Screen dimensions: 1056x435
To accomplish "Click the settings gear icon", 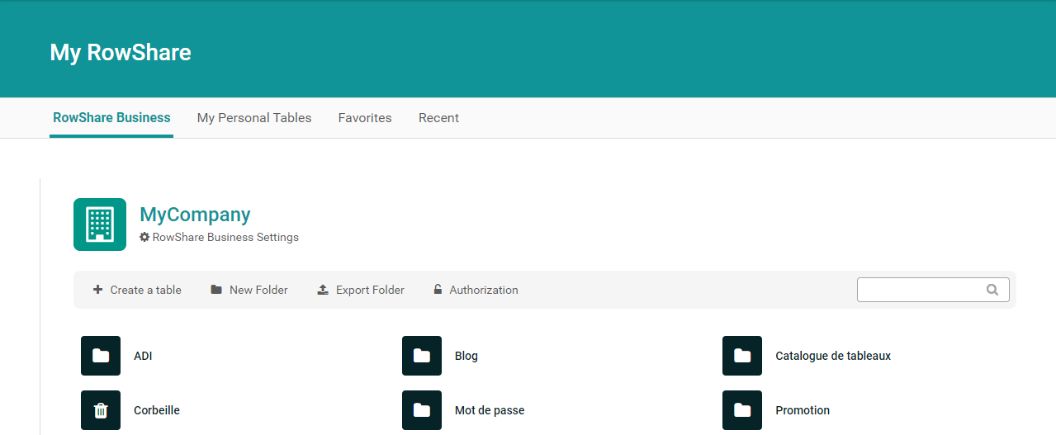I will click(144, 237).
